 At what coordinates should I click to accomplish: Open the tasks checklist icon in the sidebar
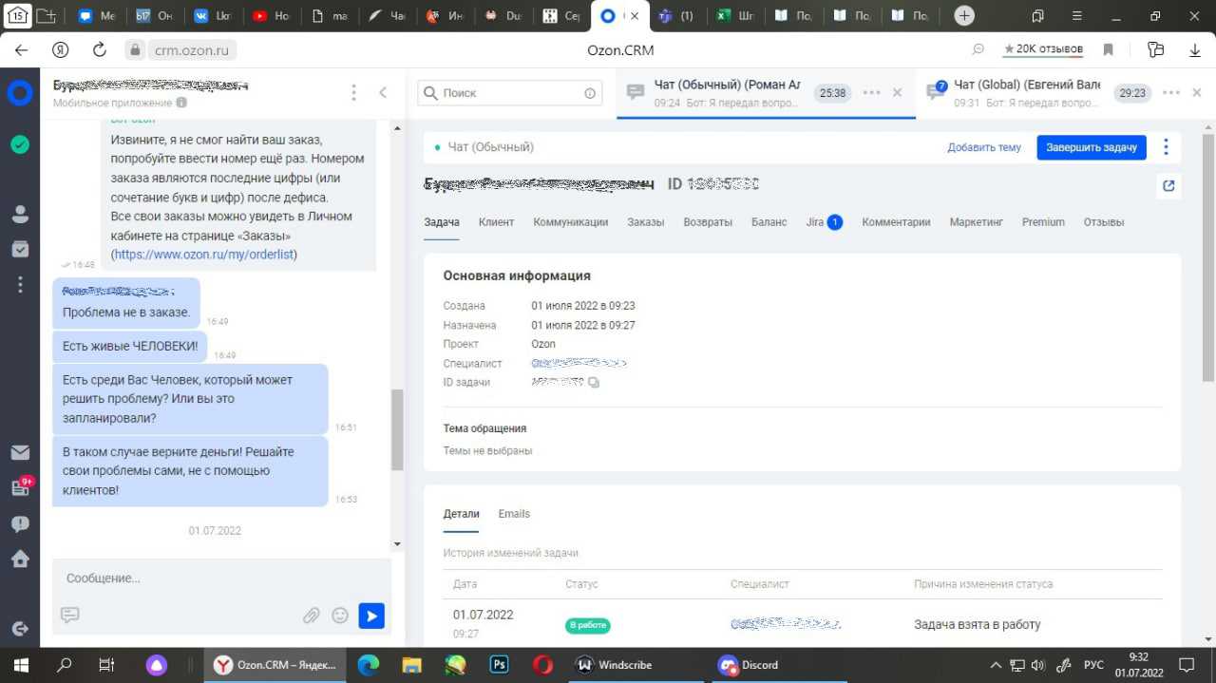[x=20, y=249]
